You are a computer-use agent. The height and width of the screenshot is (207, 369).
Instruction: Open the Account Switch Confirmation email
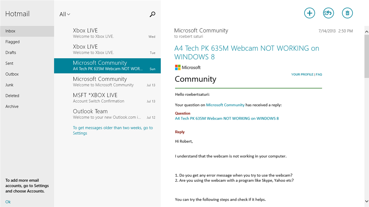[107, 98]
